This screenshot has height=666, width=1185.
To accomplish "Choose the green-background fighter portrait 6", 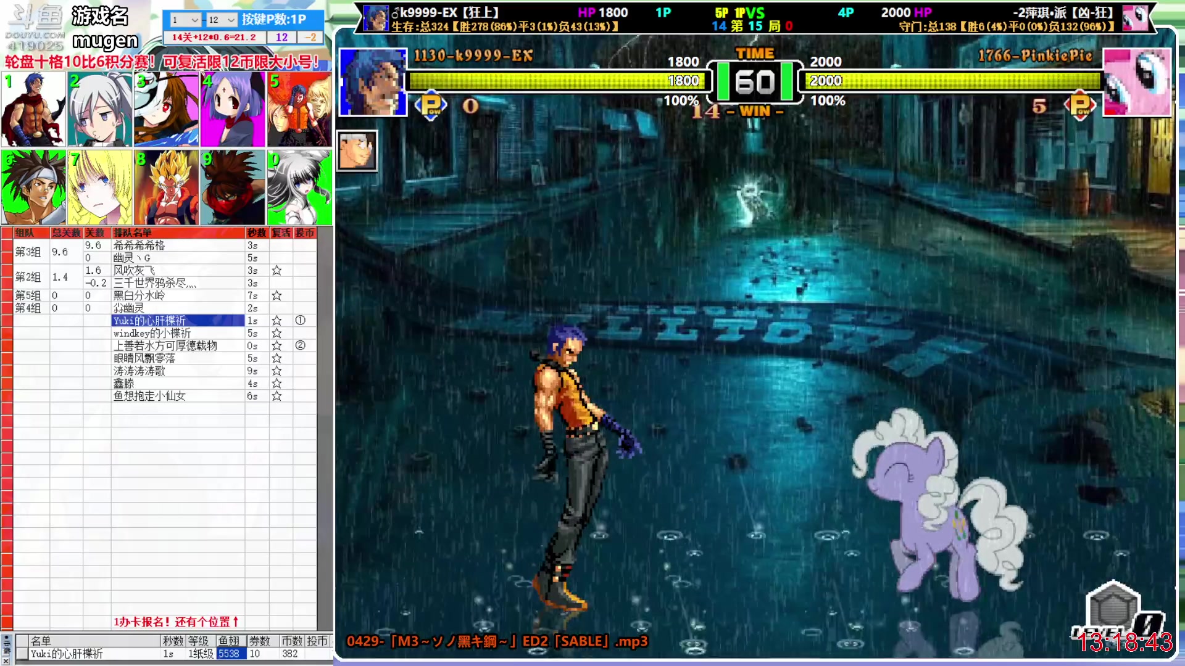I will pos(33,187).
